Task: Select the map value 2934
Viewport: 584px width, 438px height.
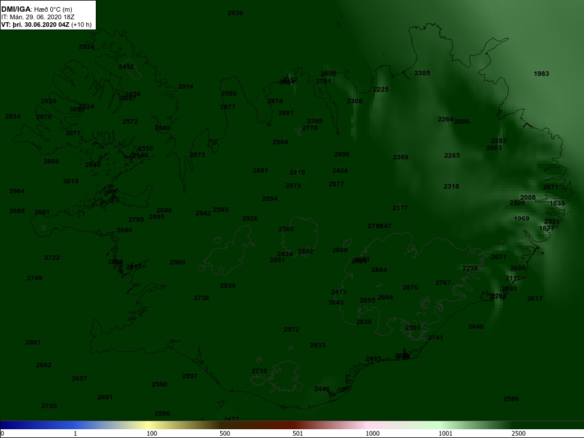Action: (x=13, y=117)
